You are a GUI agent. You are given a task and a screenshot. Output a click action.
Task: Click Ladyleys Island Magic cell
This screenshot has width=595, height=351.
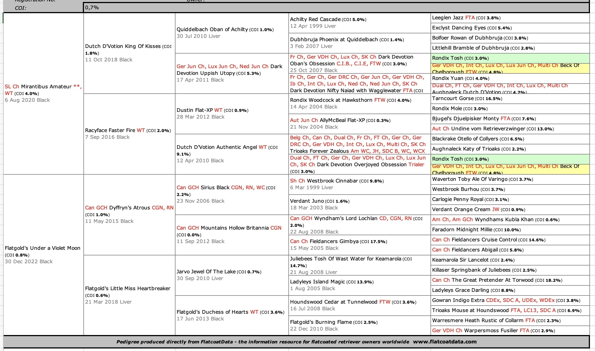[x=360, y=285]
